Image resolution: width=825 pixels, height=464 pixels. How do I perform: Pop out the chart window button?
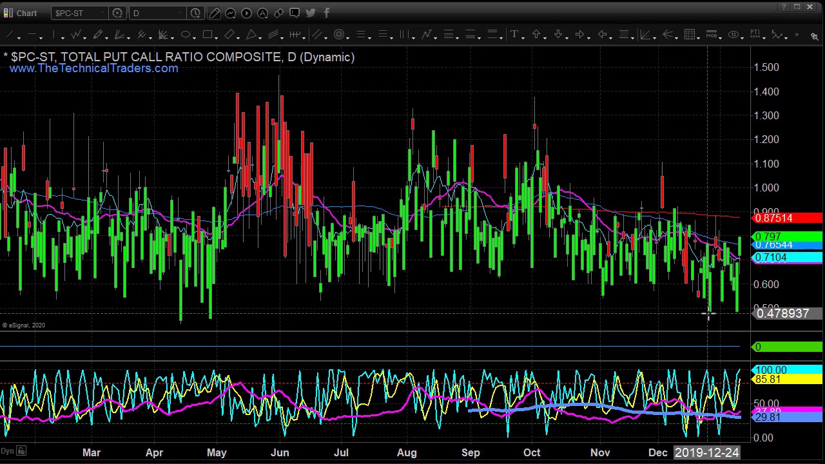(x=797, y=7)
